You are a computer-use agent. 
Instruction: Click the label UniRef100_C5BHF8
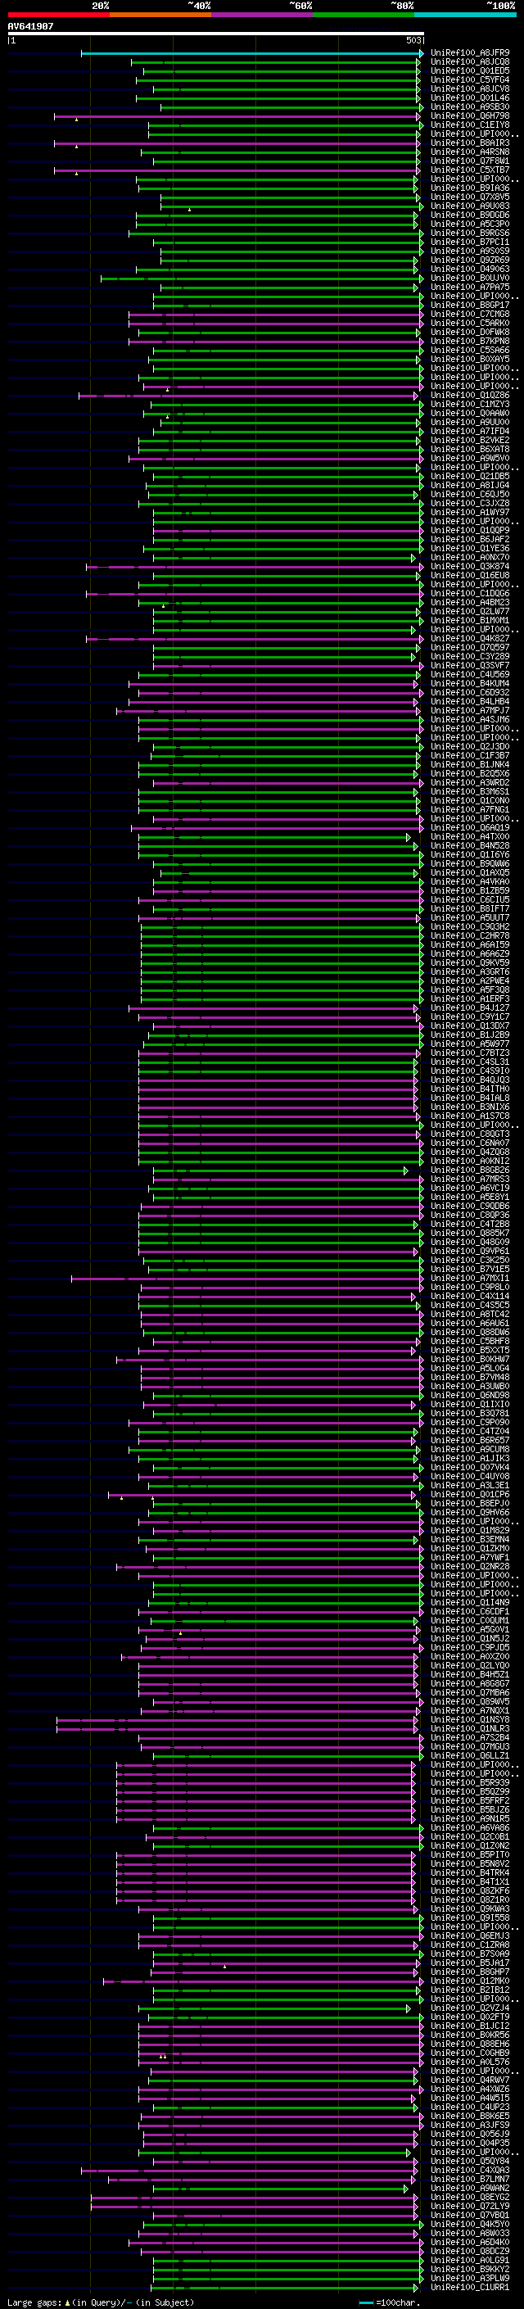470,1341
